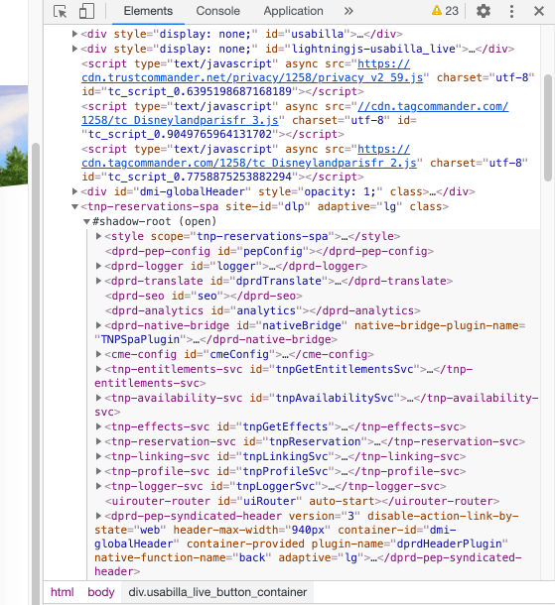Close the DevTools panel
The image size is (555, 605).
click(x=539, y=11)
